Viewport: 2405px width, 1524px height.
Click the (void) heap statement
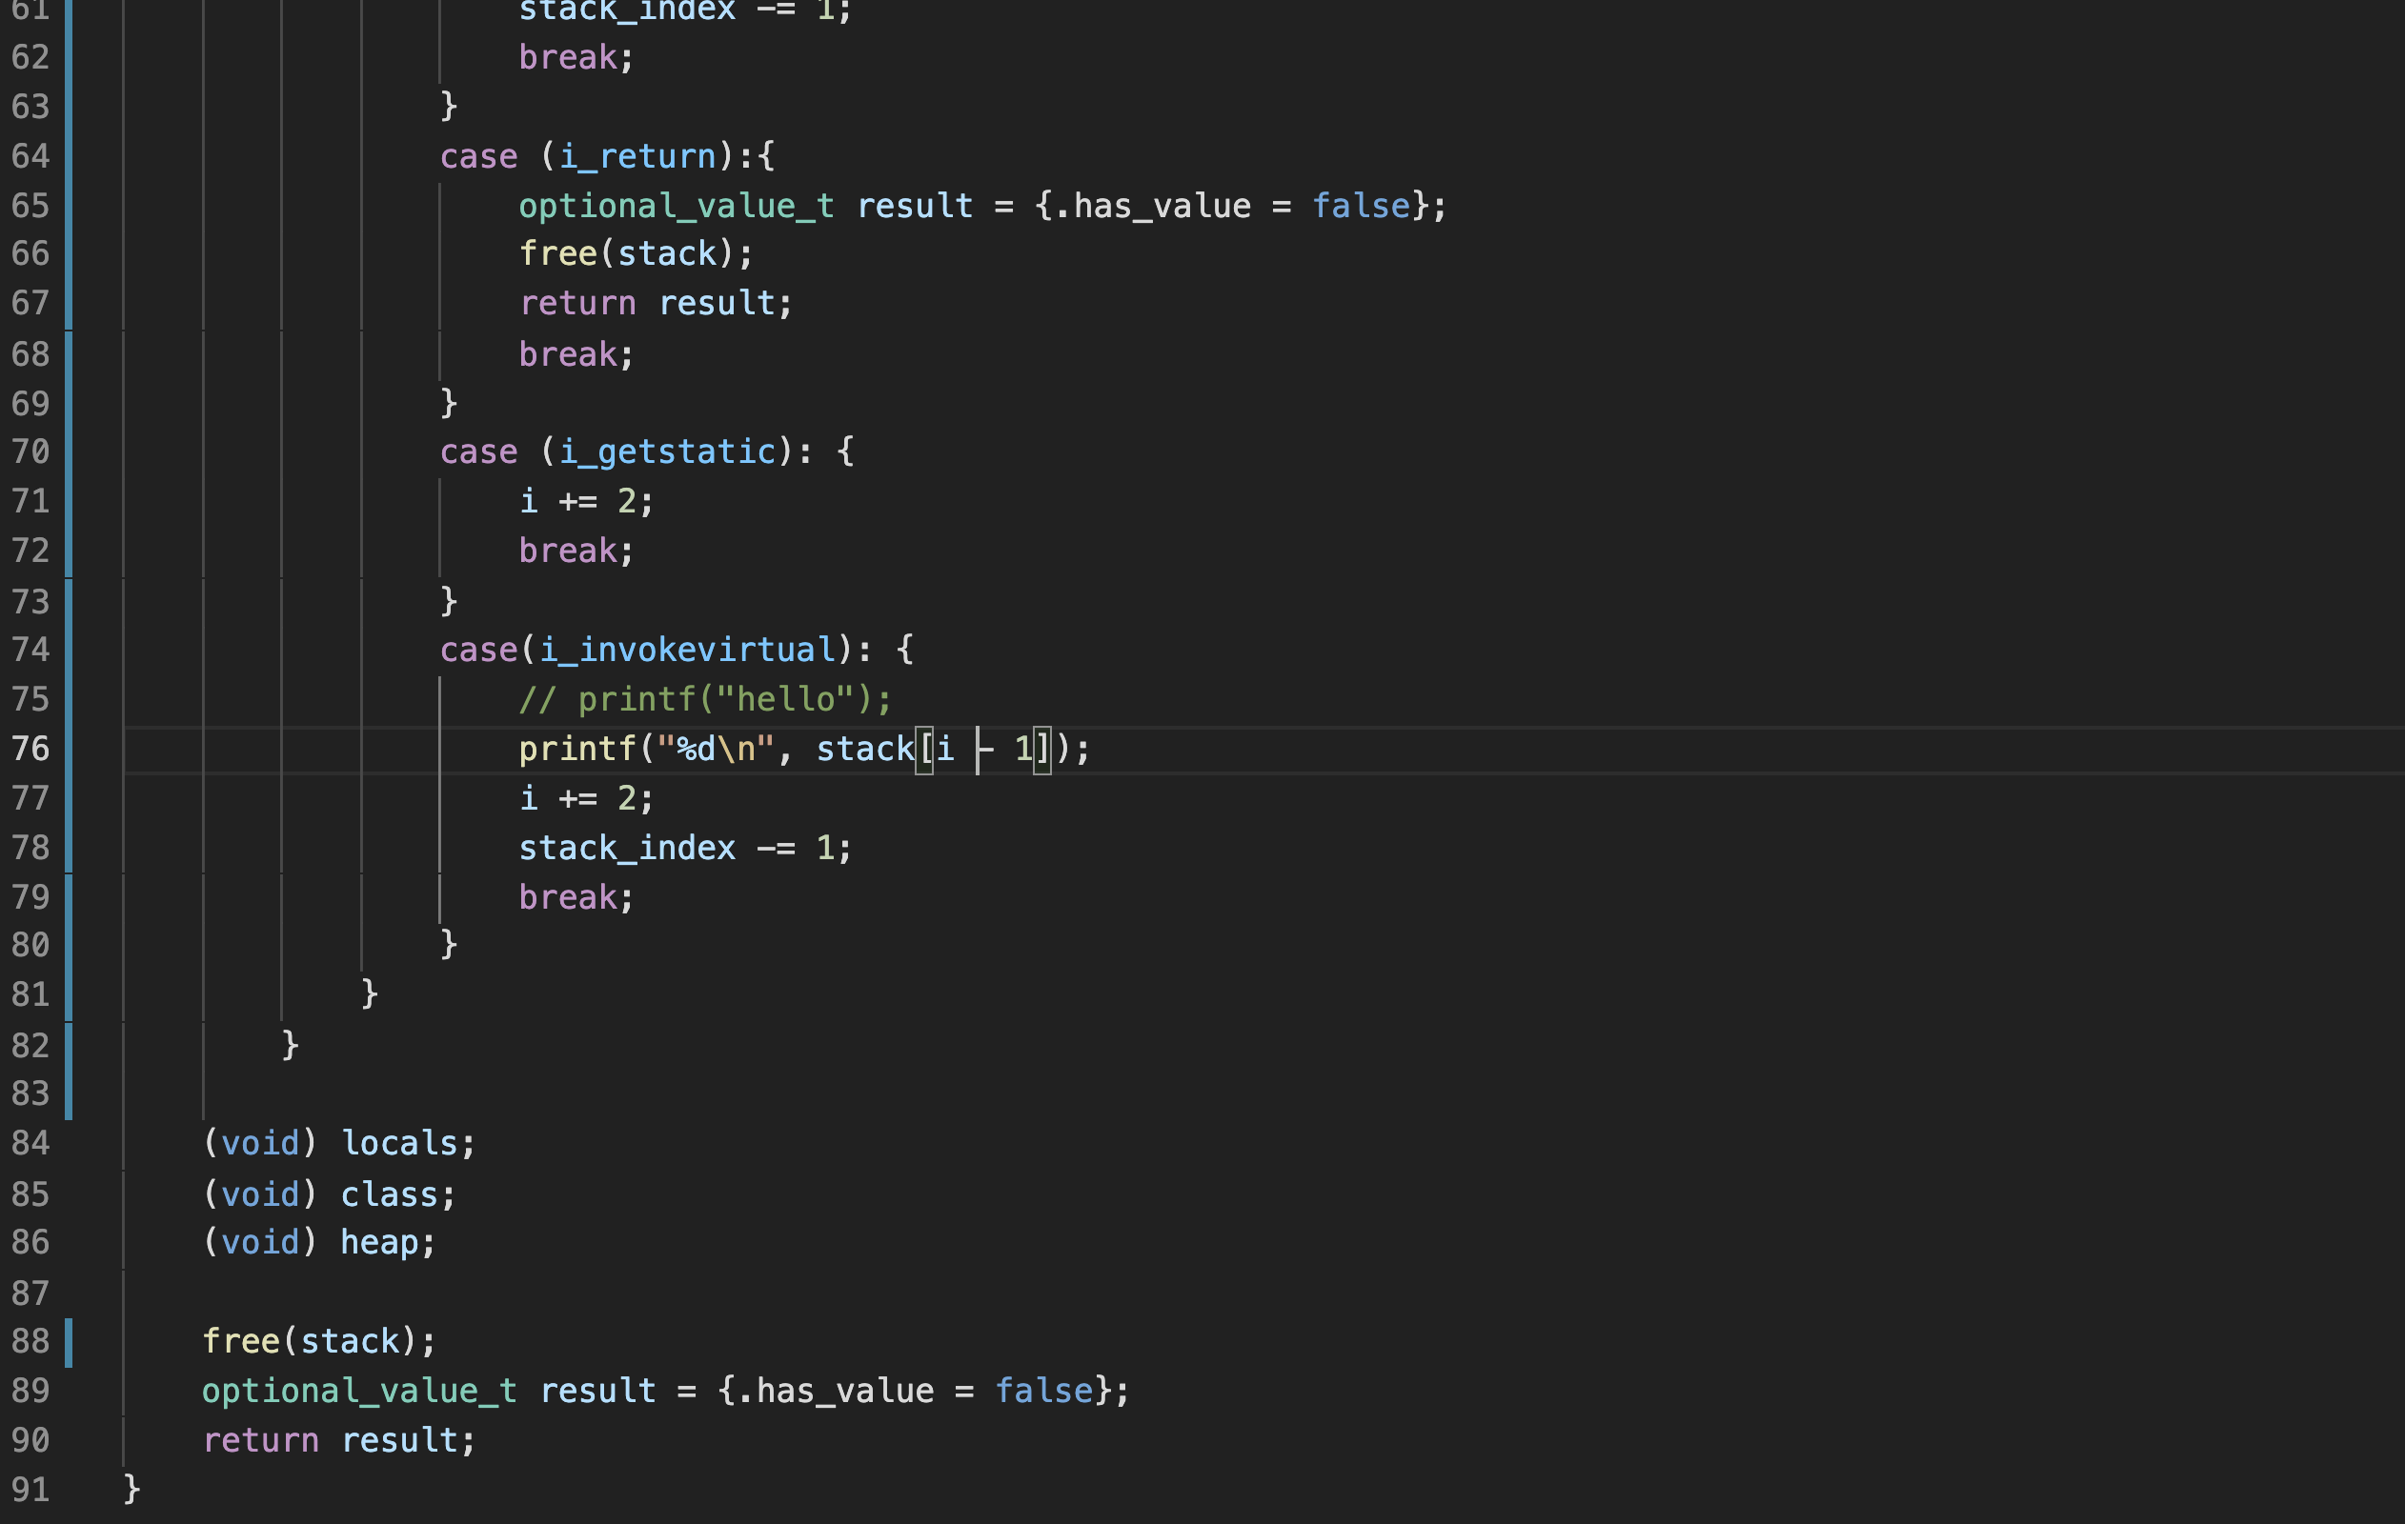pos(318,1241)
